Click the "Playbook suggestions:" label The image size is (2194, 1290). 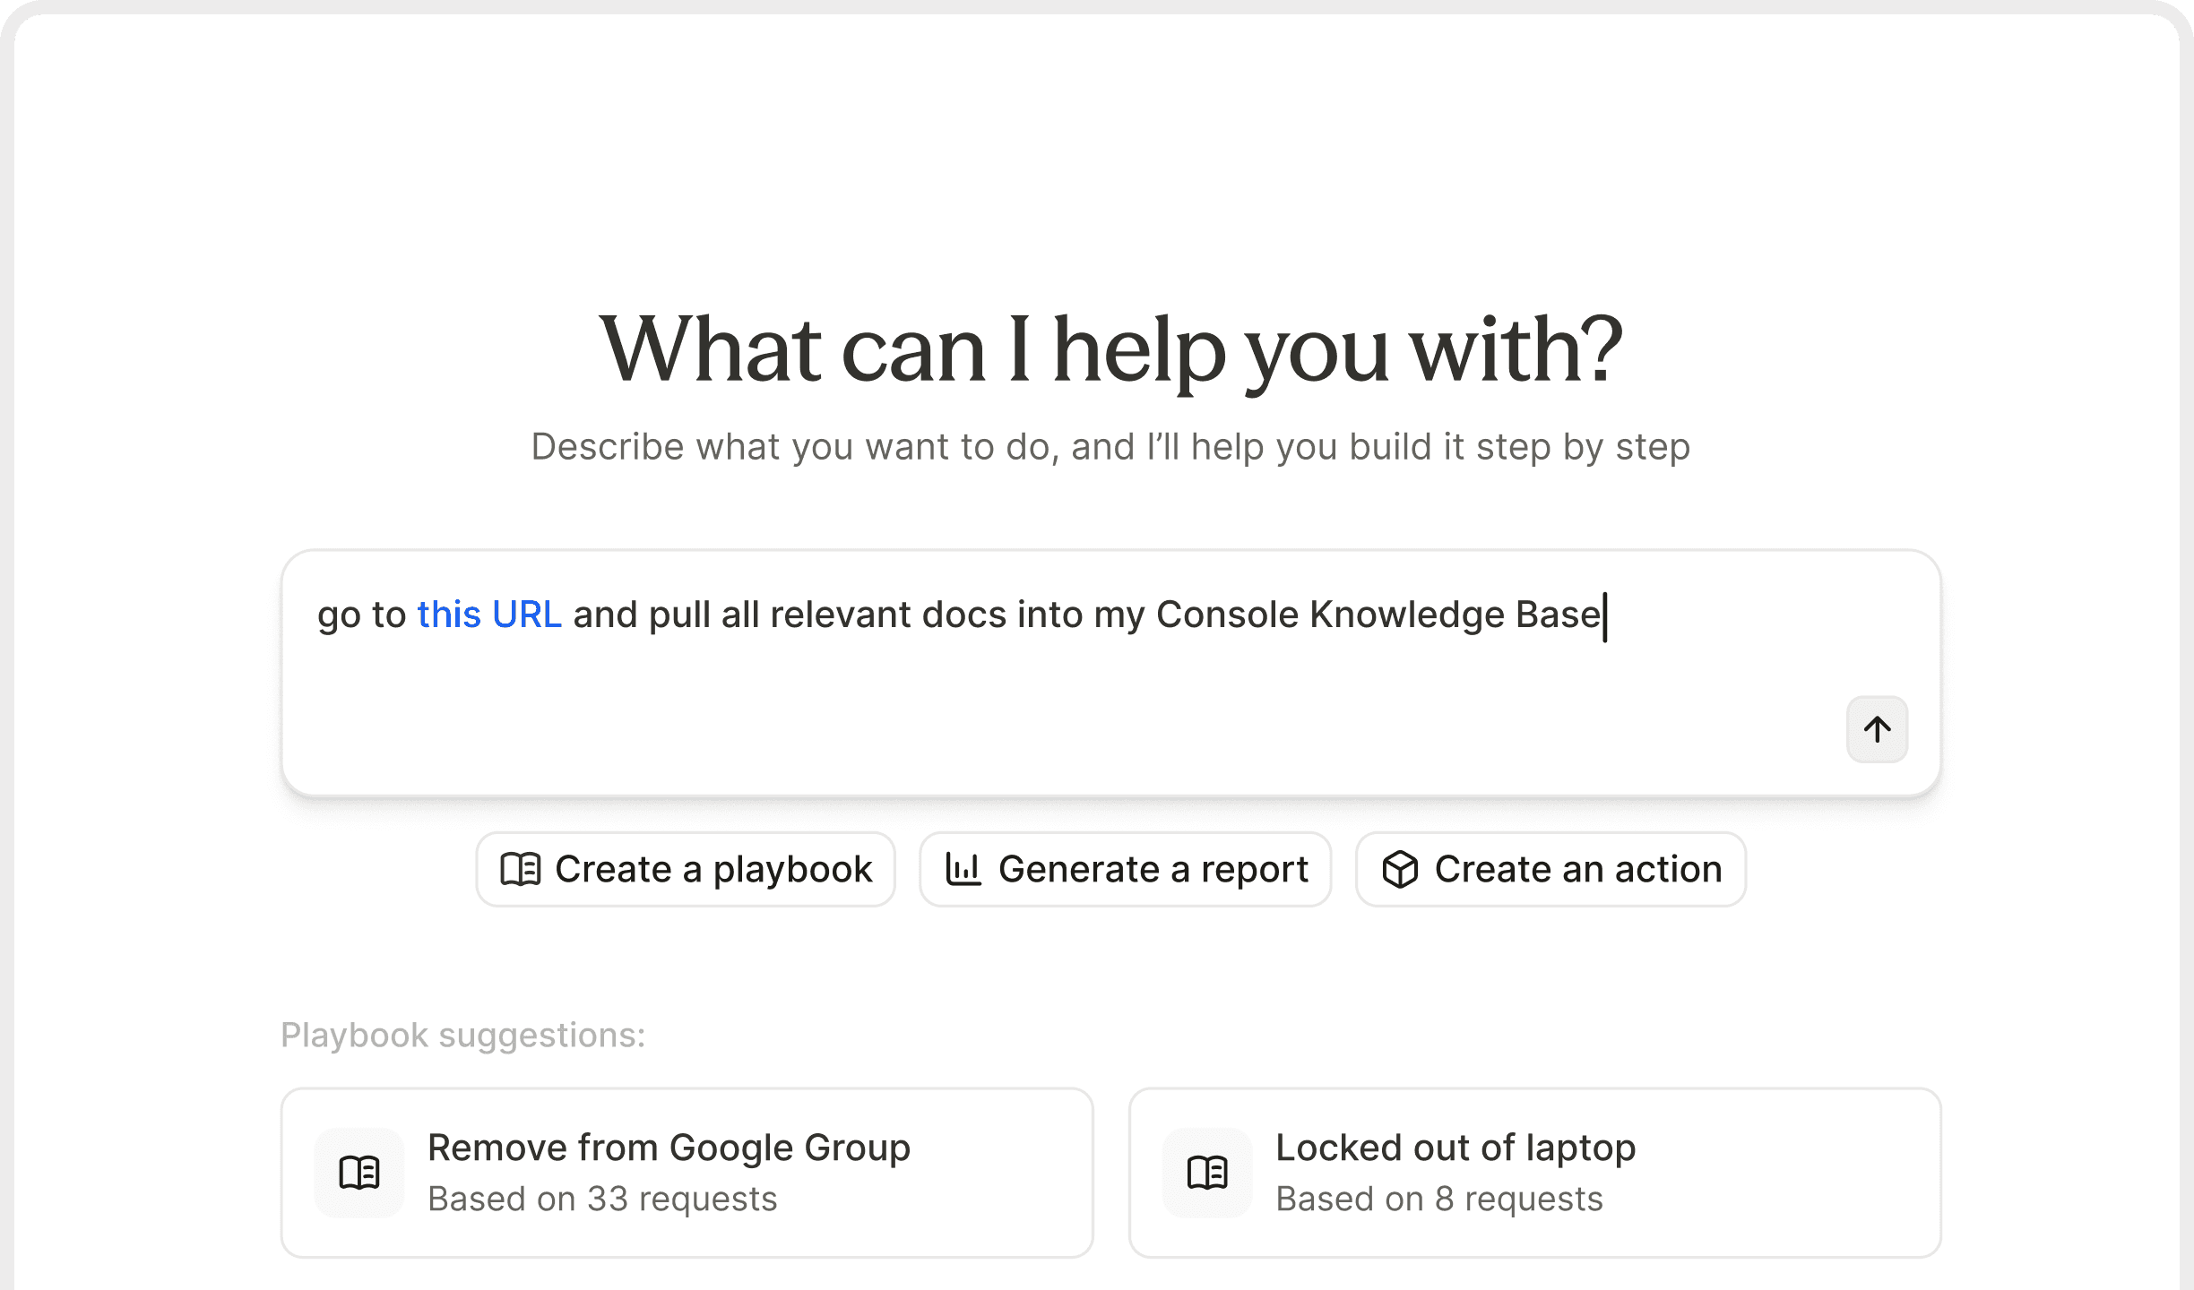[462, 1035]
